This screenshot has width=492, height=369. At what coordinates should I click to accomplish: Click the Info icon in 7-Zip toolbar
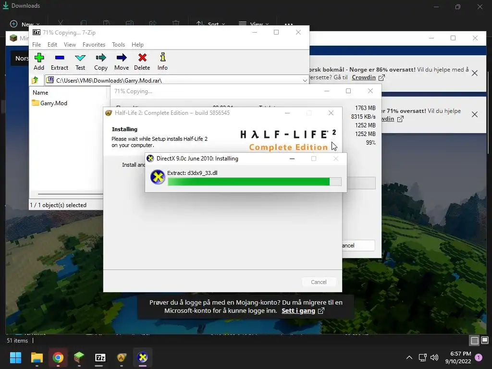coord(162,61)
